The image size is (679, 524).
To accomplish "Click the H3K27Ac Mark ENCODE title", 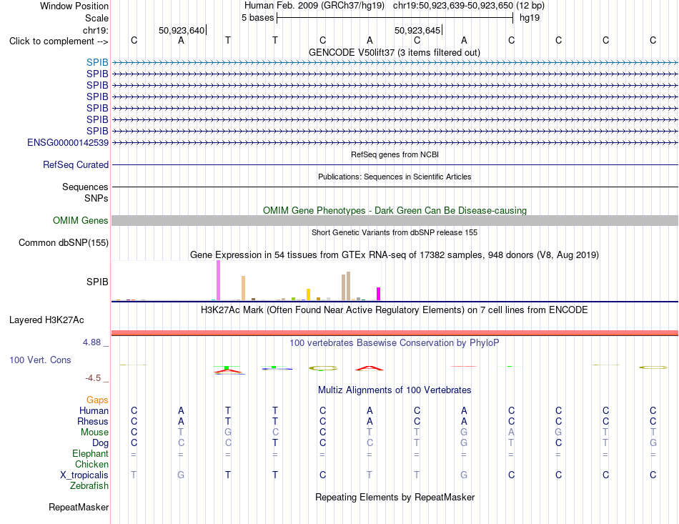I will (394, 310).
